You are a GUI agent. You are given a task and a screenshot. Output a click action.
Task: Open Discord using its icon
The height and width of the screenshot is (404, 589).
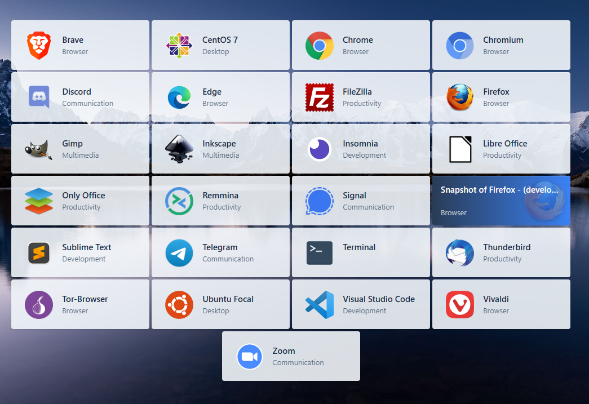coord(39,97)
